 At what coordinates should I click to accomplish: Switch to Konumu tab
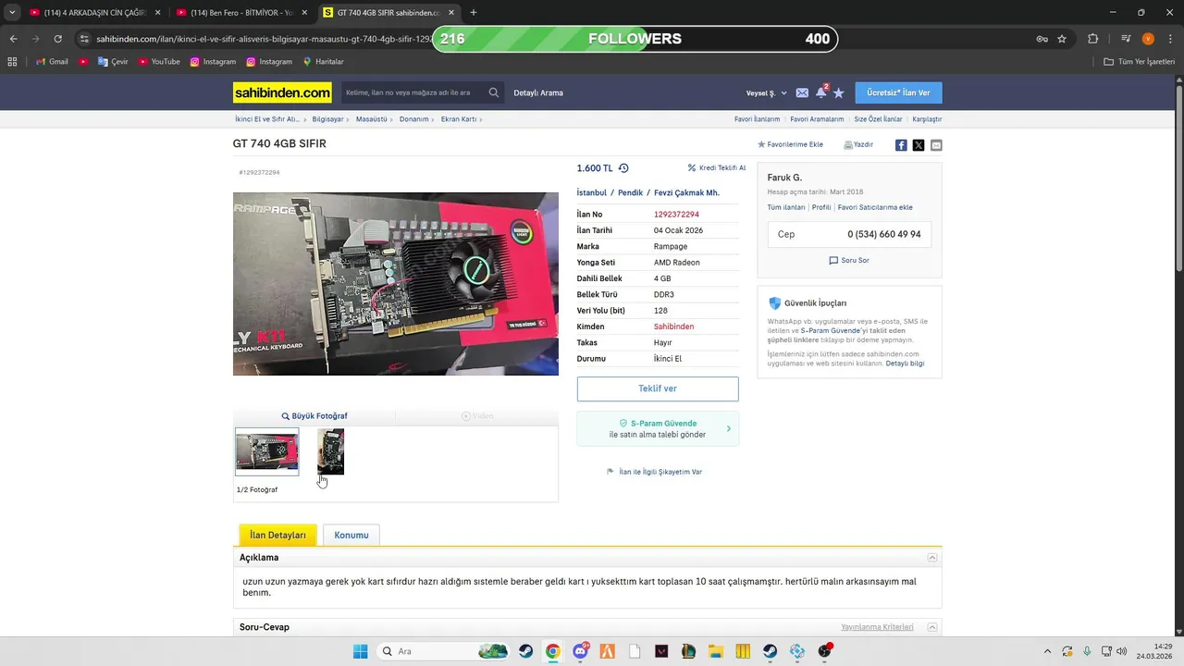coord(351,535)
